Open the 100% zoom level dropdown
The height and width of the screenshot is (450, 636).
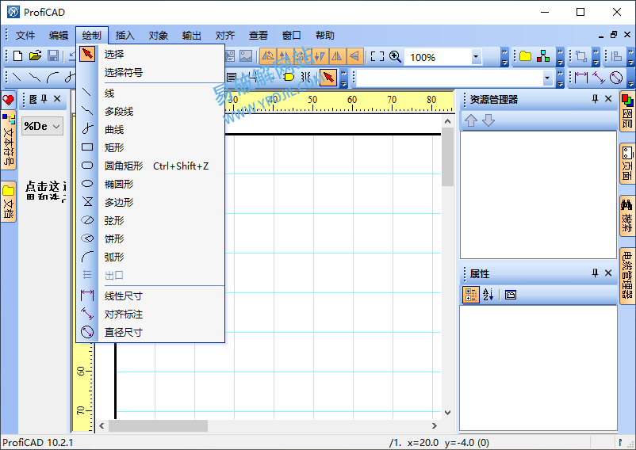pos(476,57)
